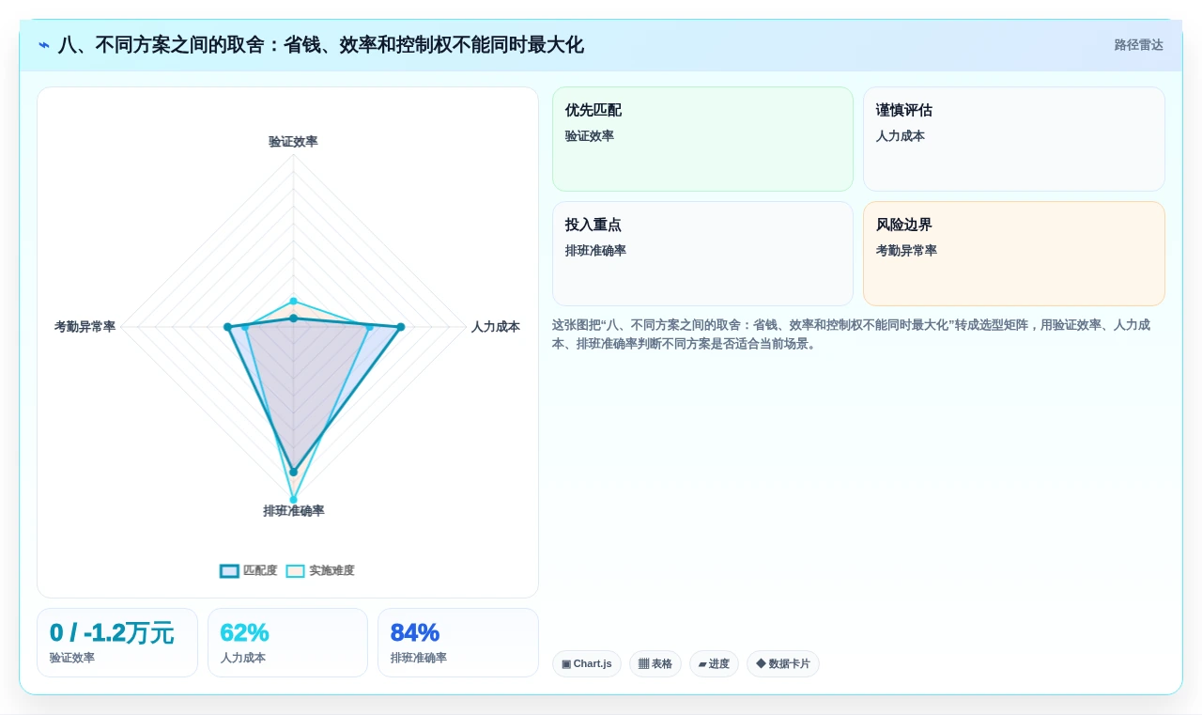The height and width of the screenshot is (715, 1202).
Task: Click the page title heading text
Action: 320,45
